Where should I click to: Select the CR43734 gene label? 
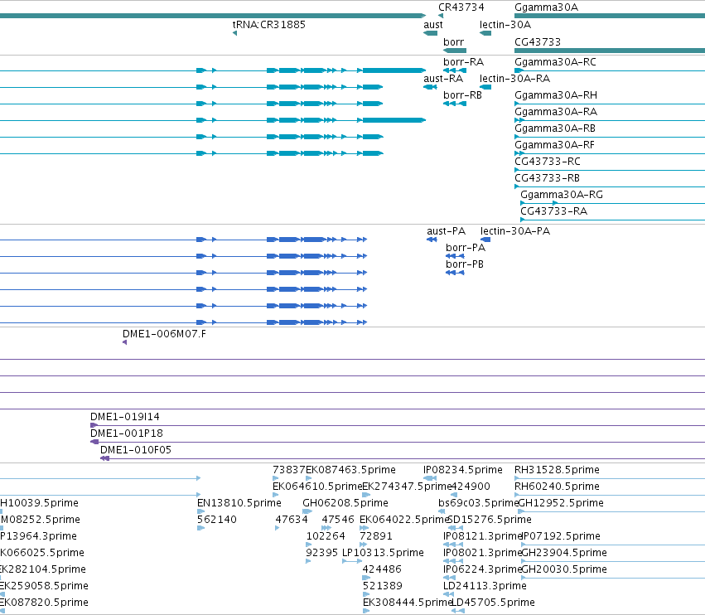tap(461, 7)
